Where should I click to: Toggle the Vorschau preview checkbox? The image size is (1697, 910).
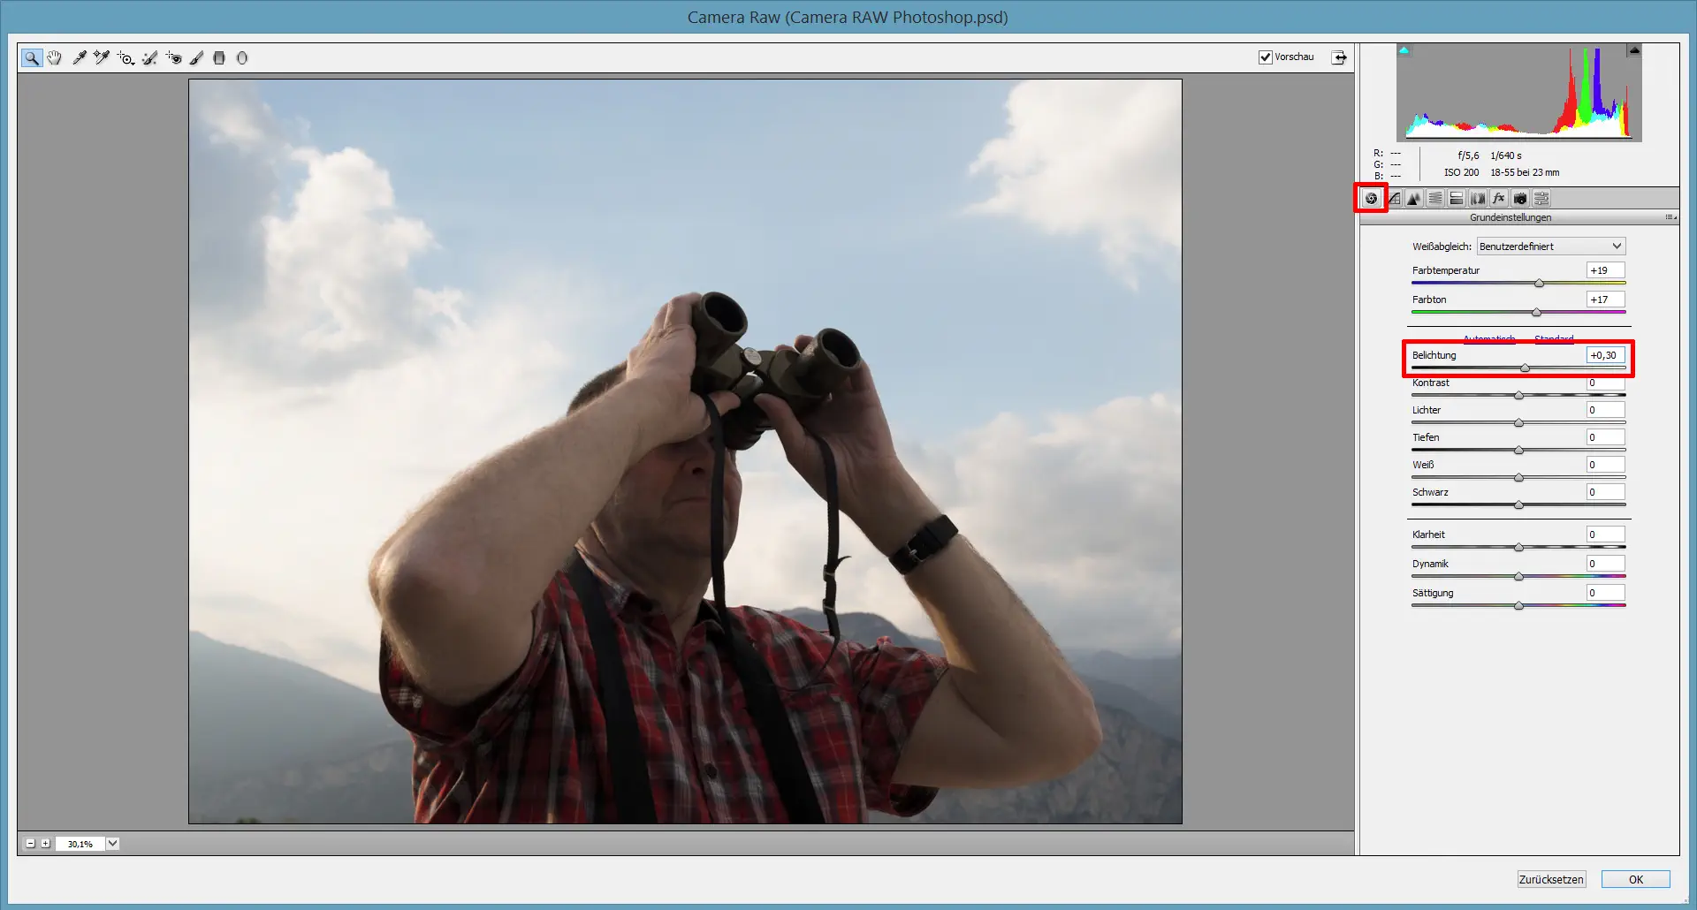coord(1266,57)
